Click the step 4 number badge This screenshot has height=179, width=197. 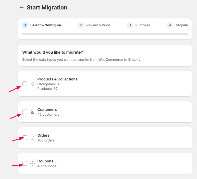[x=170, y=25]
